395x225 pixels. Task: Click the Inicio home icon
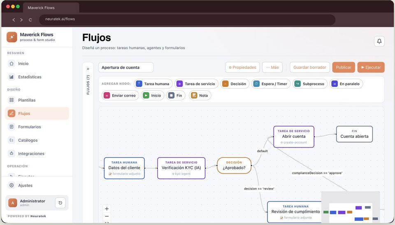(12, 63)
